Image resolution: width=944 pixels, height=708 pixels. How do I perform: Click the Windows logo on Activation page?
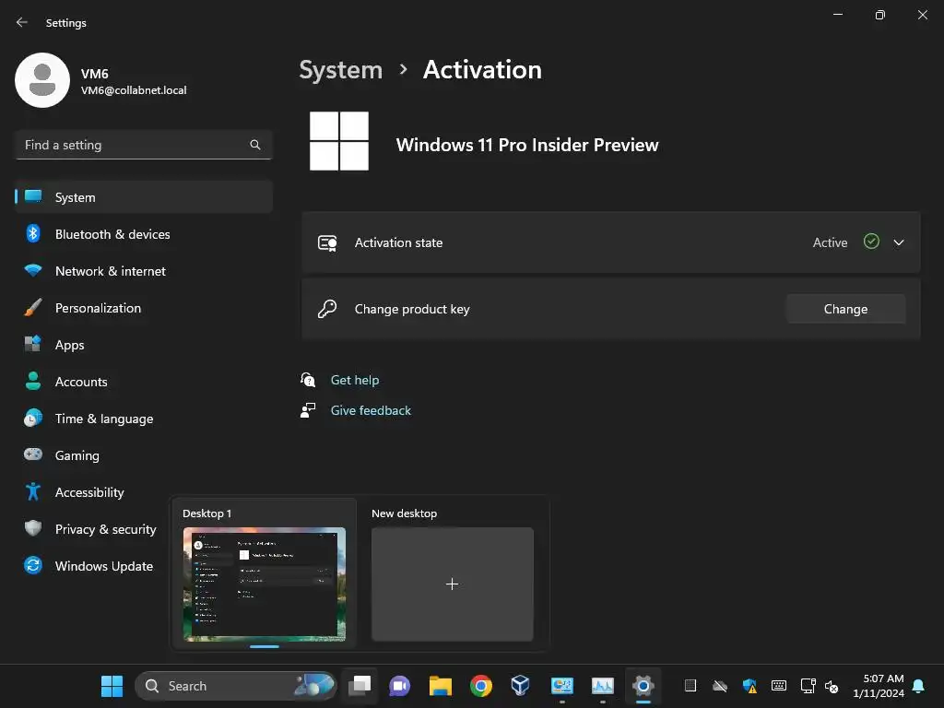coord(339,141)
